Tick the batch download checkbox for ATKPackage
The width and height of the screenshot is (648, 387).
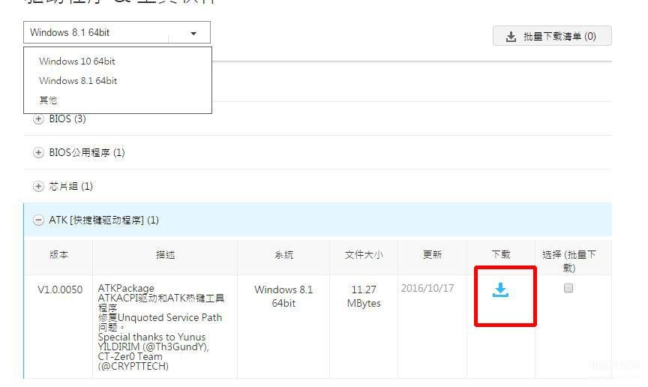click(568, 288)
